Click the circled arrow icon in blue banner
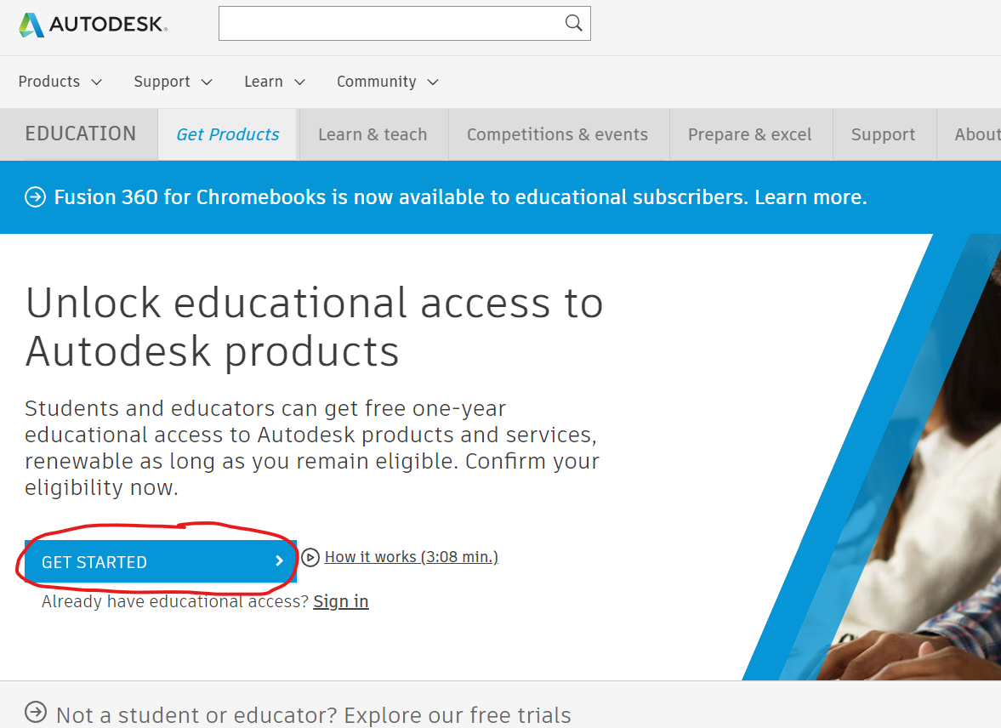Image resolution: width=1001 pixels, height=728 pixels. (x=35, y=197)
